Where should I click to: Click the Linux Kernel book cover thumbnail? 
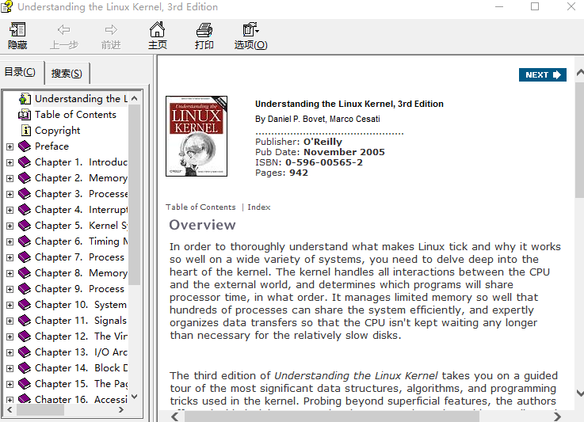(196, 136)
